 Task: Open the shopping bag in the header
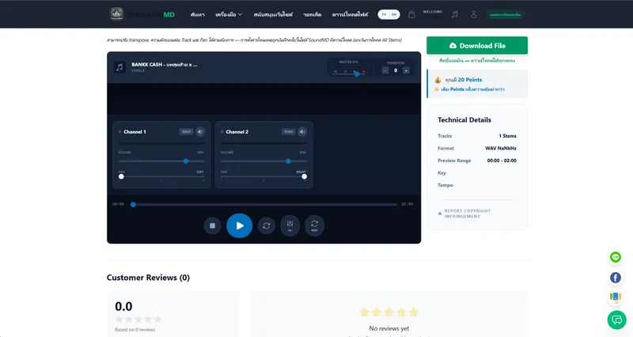pyautogui.click(x=411, y=14)
